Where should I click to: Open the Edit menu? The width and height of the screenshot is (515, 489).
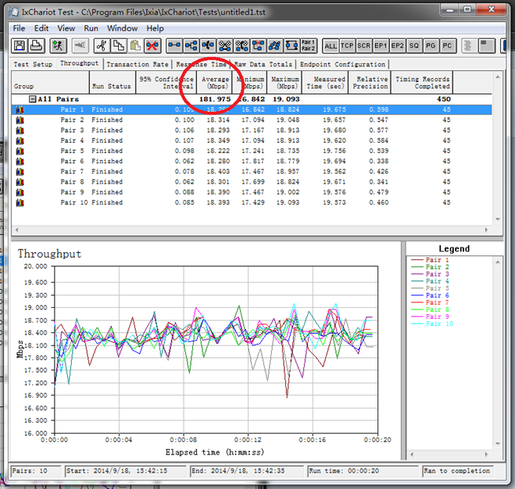(x=41, y=29)
